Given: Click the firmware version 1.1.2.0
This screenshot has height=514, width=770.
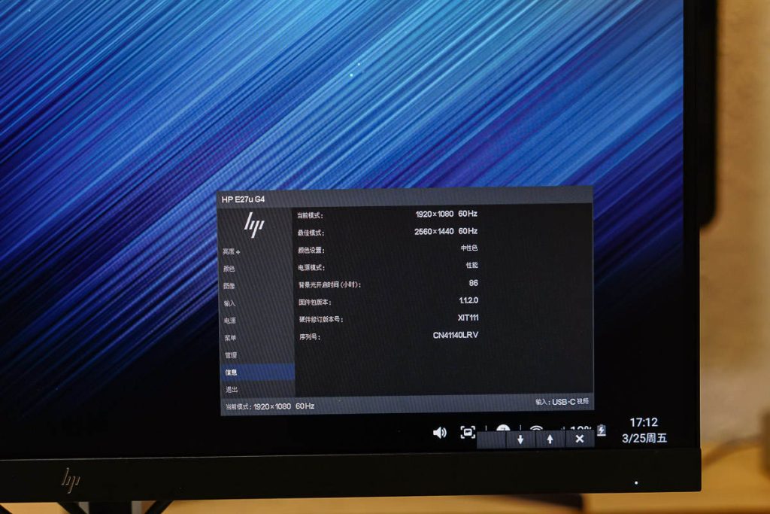Looking at the screenshot, I should tap(468, 300).
